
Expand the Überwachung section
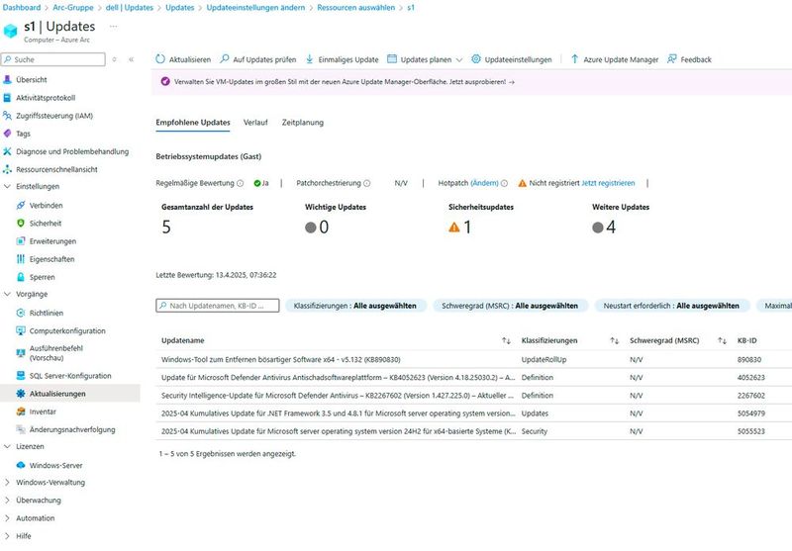tap(7, 500)
